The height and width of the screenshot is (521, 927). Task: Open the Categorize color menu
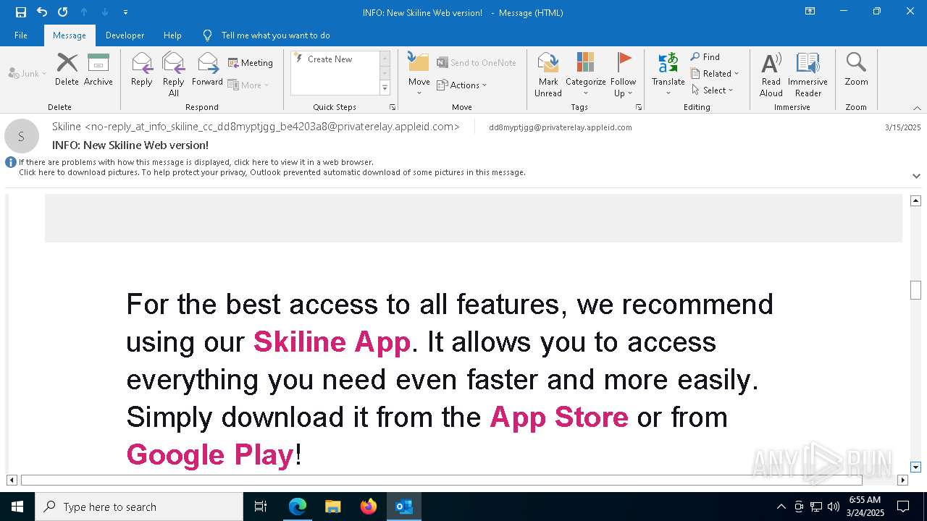[585, 75]
